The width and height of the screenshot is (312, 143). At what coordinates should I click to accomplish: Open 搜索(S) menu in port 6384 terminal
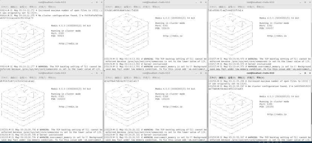pyautogui.click(x=137, y=78)
